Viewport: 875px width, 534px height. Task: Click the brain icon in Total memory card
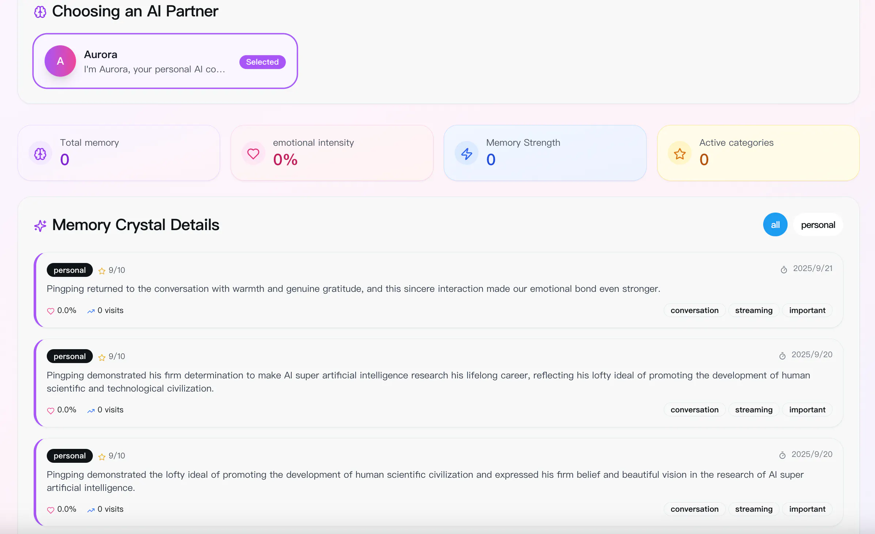coord(40,153)
